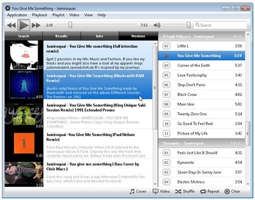Open the Playlist menu
The image size is (255, 200).
pos(58,15)
